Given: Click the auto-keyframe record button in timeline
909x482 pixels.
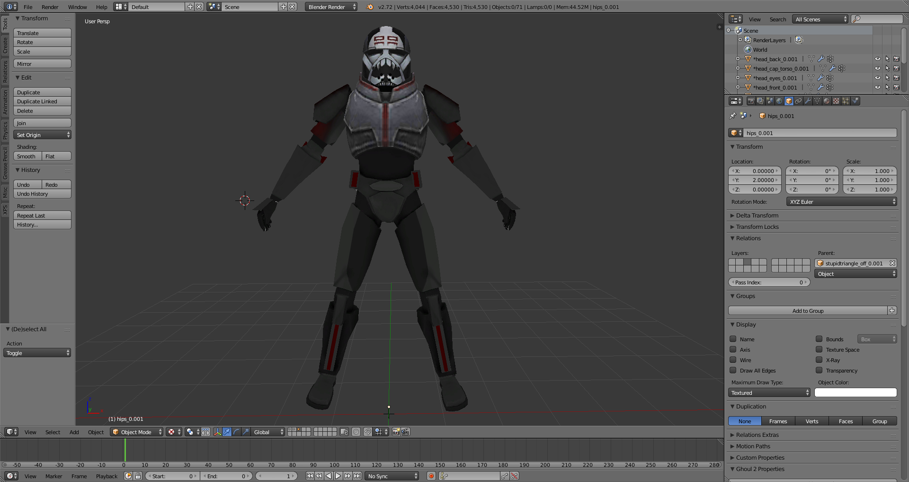Looking at the screenshot, I should tap(431, 476).
